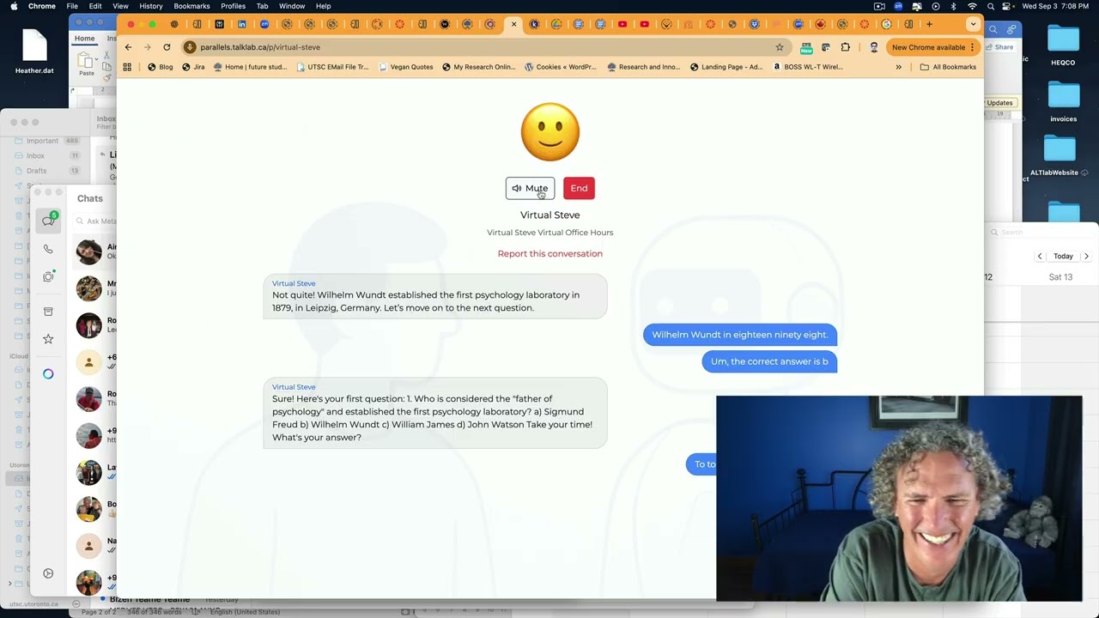
Task: Open the Chrome apps grid shortcut
Action: coord(127,67)
